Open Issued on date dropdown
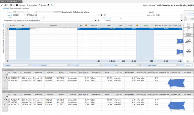The height and width of the screenshot is (115, 194). [x=181, y=15]
